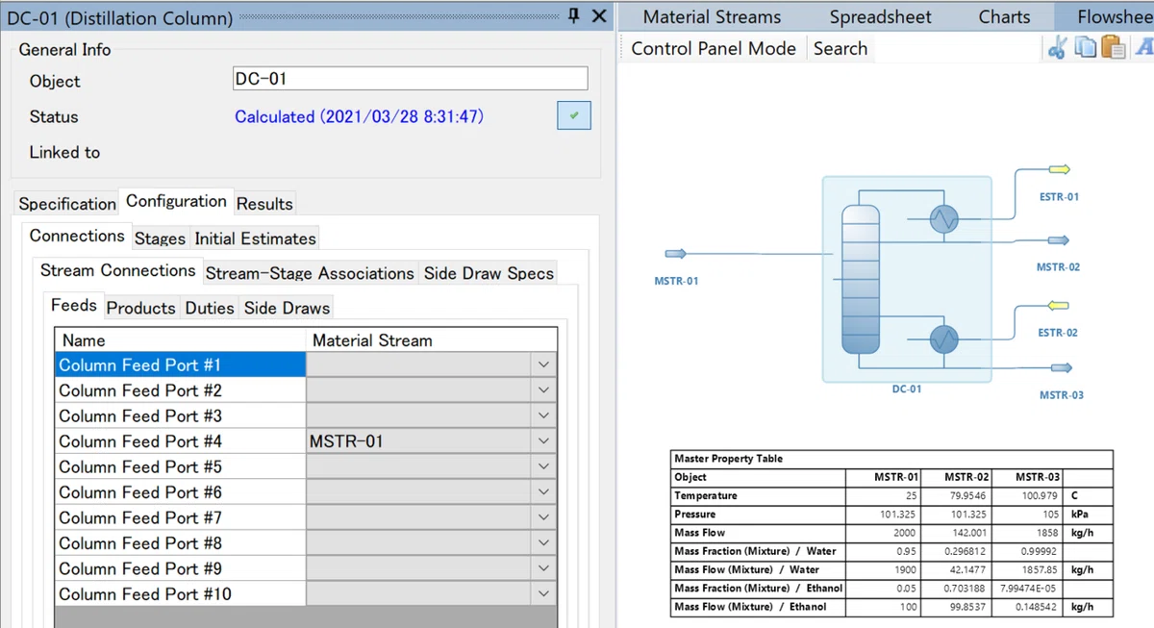Click the Calculated status timestamp text
This screenshot has height=628, width=1154.
[x=360, y=116]
